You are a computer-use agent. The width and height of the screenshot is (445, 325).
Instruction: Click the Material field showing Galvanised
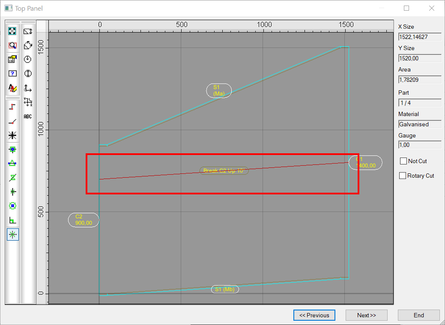pyautogui.click(x=420, y=124)
